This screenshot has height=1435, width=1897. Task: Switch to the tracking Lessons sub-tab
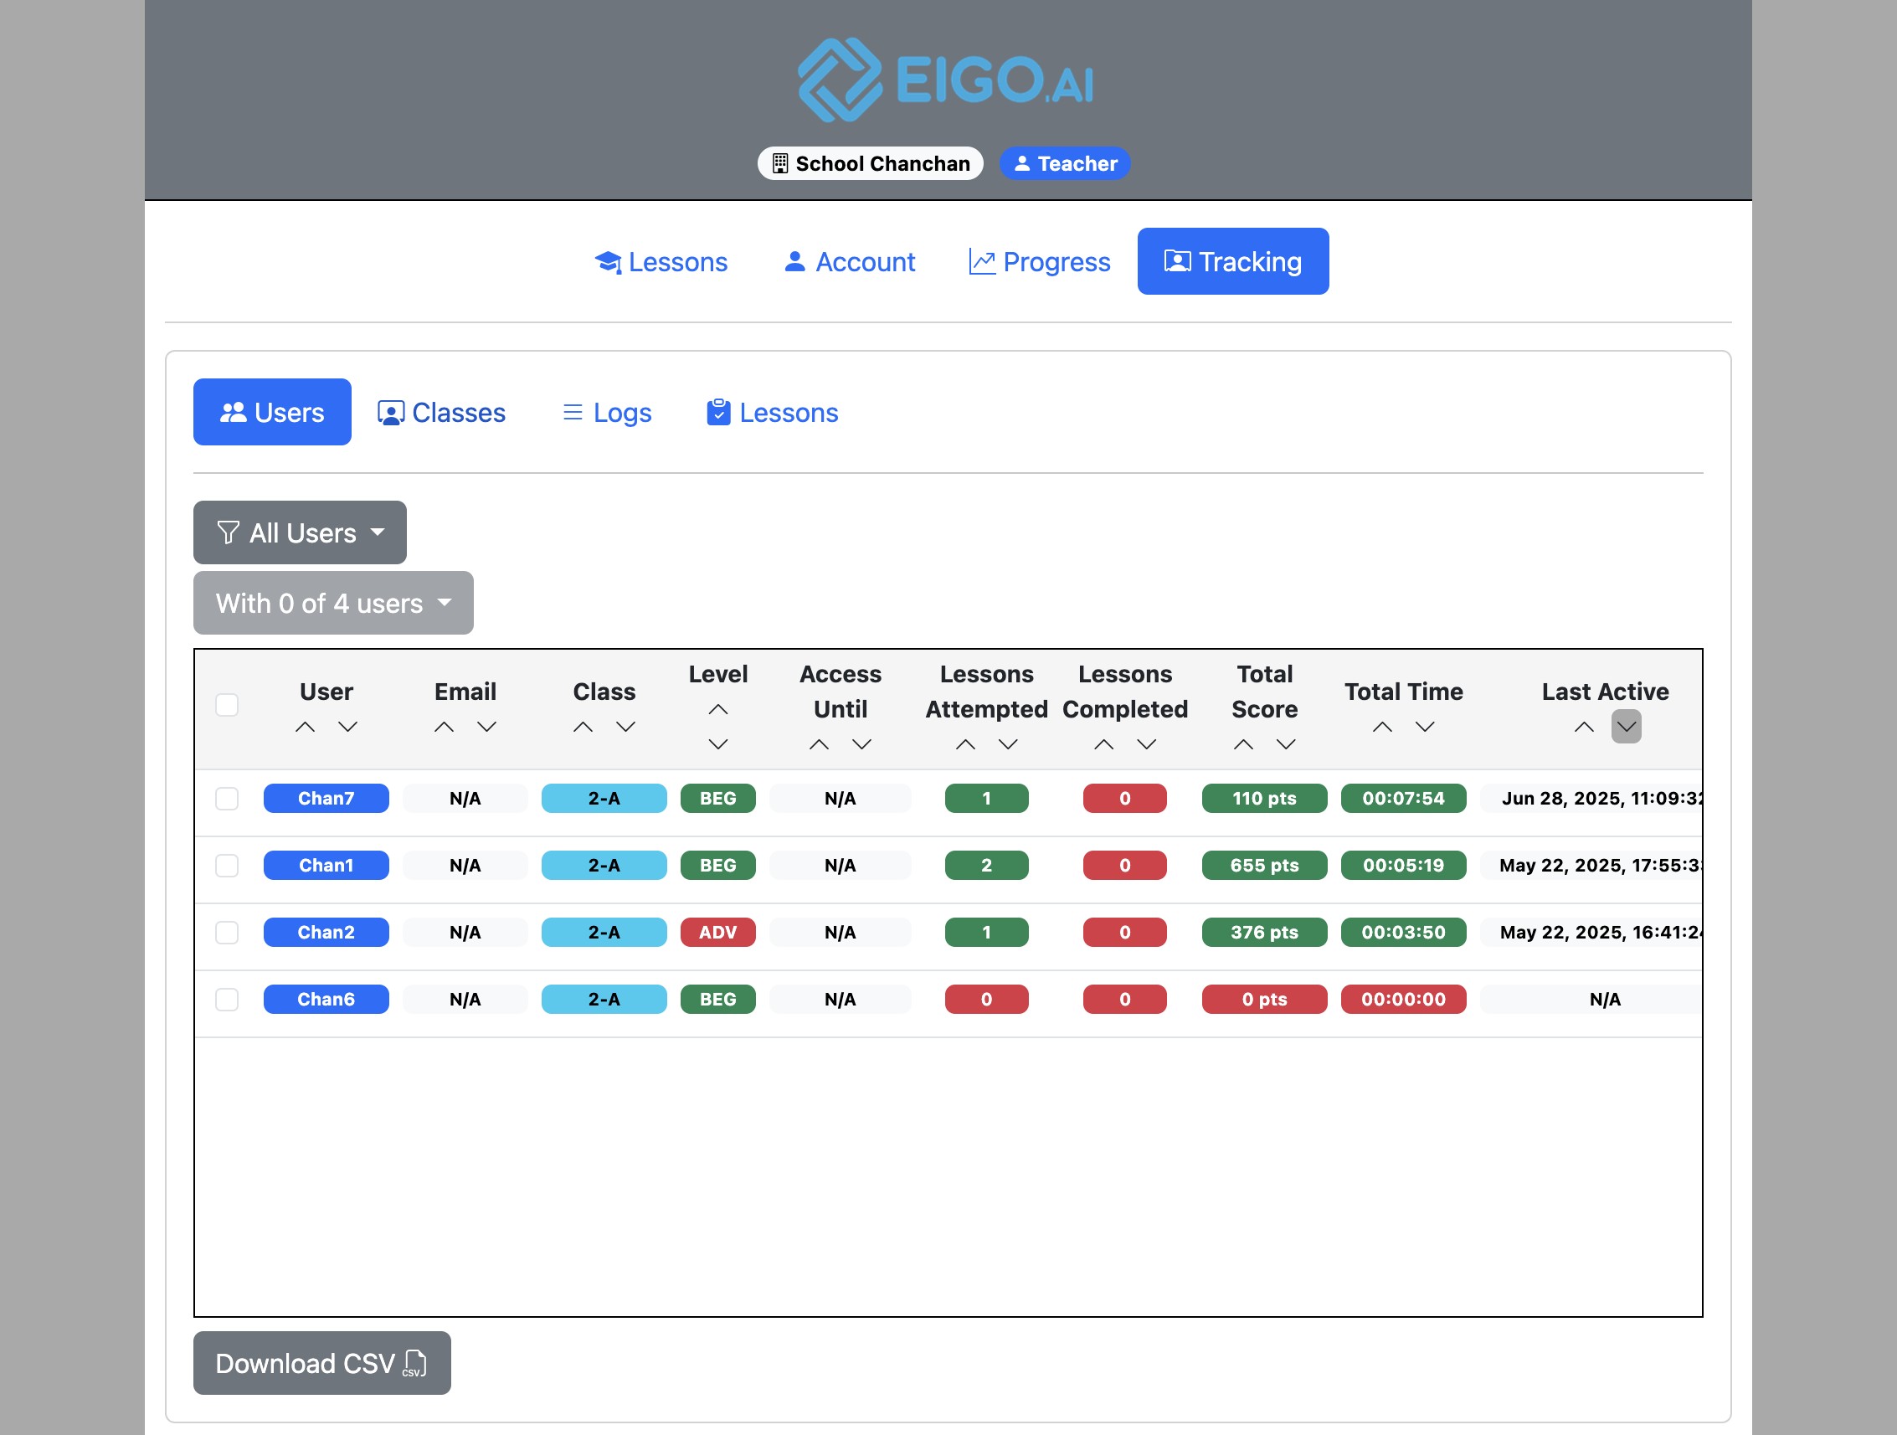coord(772,412)
